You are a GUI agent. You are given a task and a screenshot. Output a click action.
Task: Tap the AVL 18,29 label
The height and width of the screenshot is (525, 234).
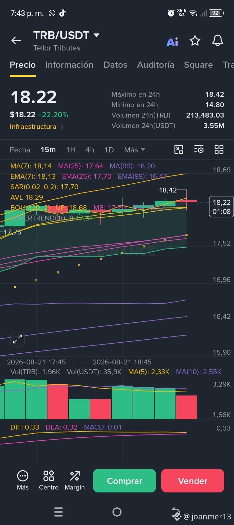27,197
